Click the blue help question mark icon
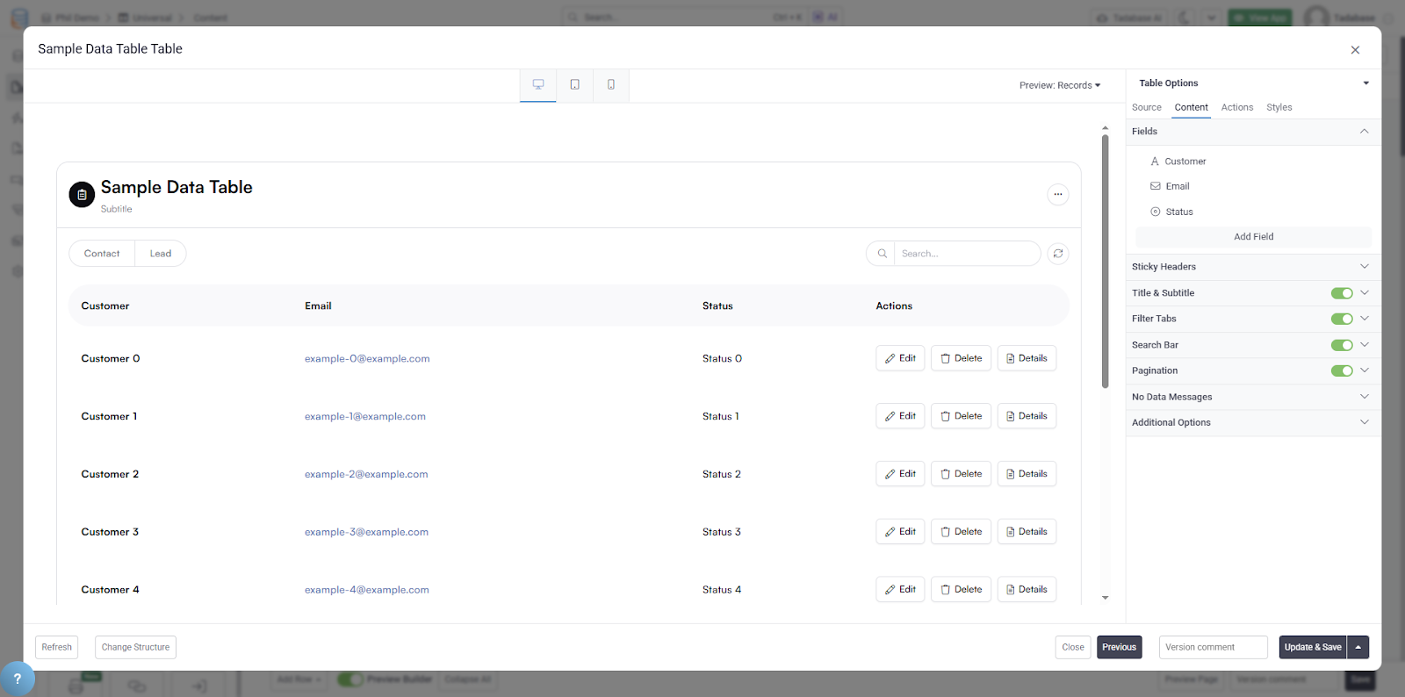This screenshot has width=1405, height=697. point(17,679)
